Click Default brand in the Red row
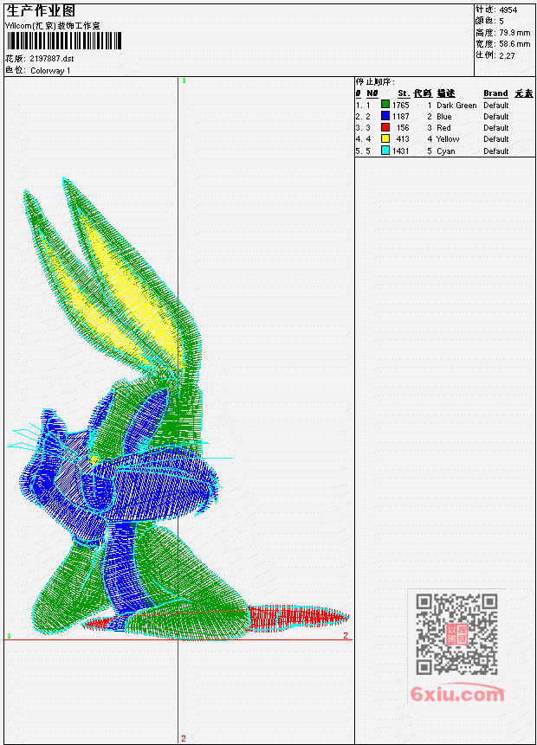This screenshot has width=537, height=745. [x=496, y=128]
